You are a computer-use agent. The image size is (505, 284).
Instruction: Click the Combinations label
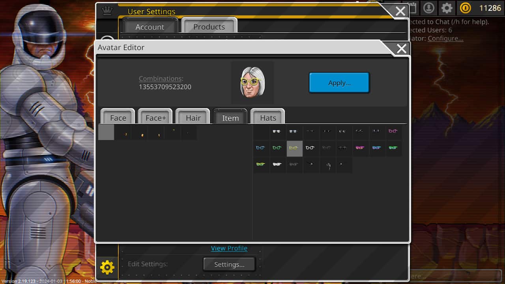pos(161,78)
